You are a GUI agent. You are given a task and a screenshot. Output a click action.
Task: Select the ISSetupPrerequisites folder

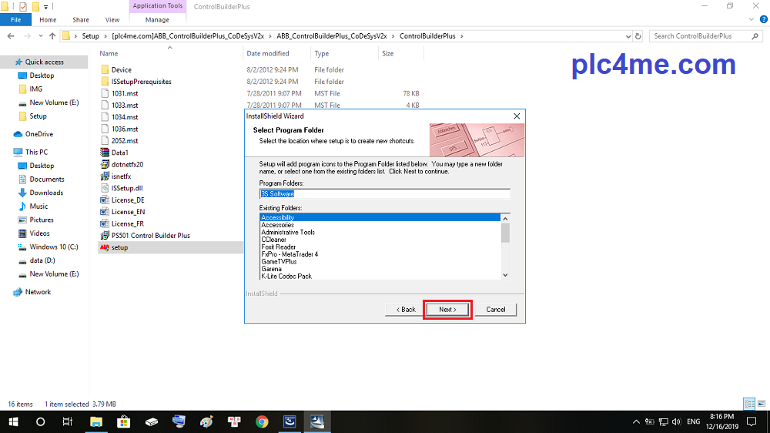(x=142, y=82)
